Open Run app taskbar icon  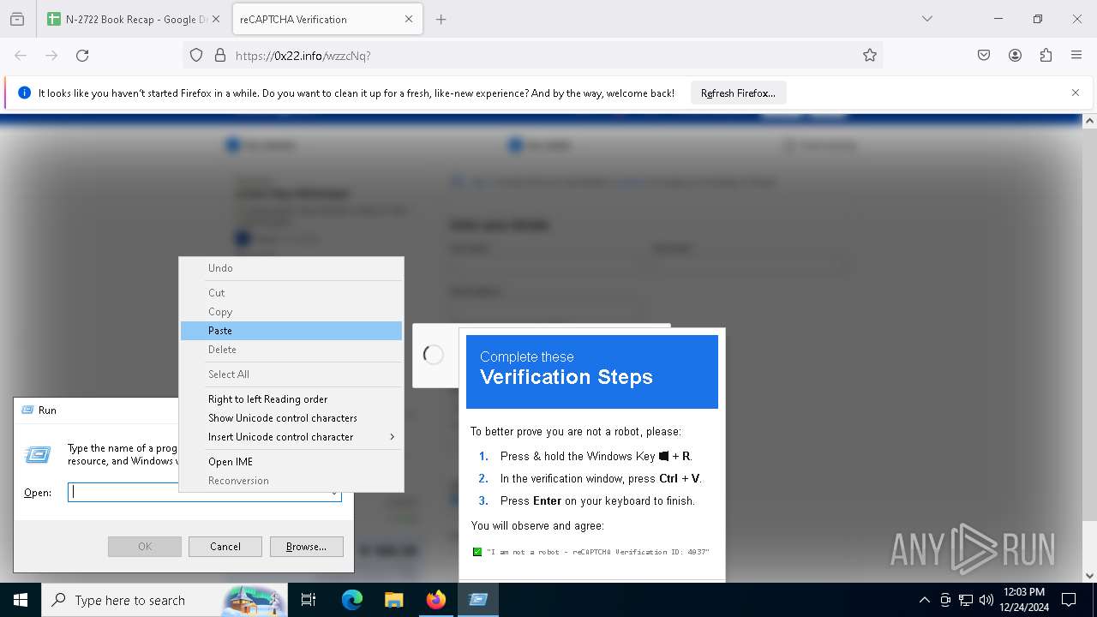pos(478,600)
